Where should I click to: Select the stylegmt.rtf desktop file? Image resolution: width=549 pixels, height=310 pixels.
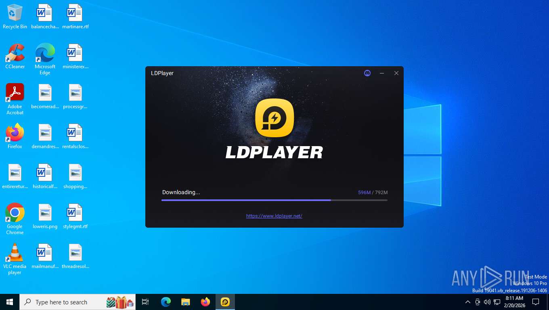[75, 216]
